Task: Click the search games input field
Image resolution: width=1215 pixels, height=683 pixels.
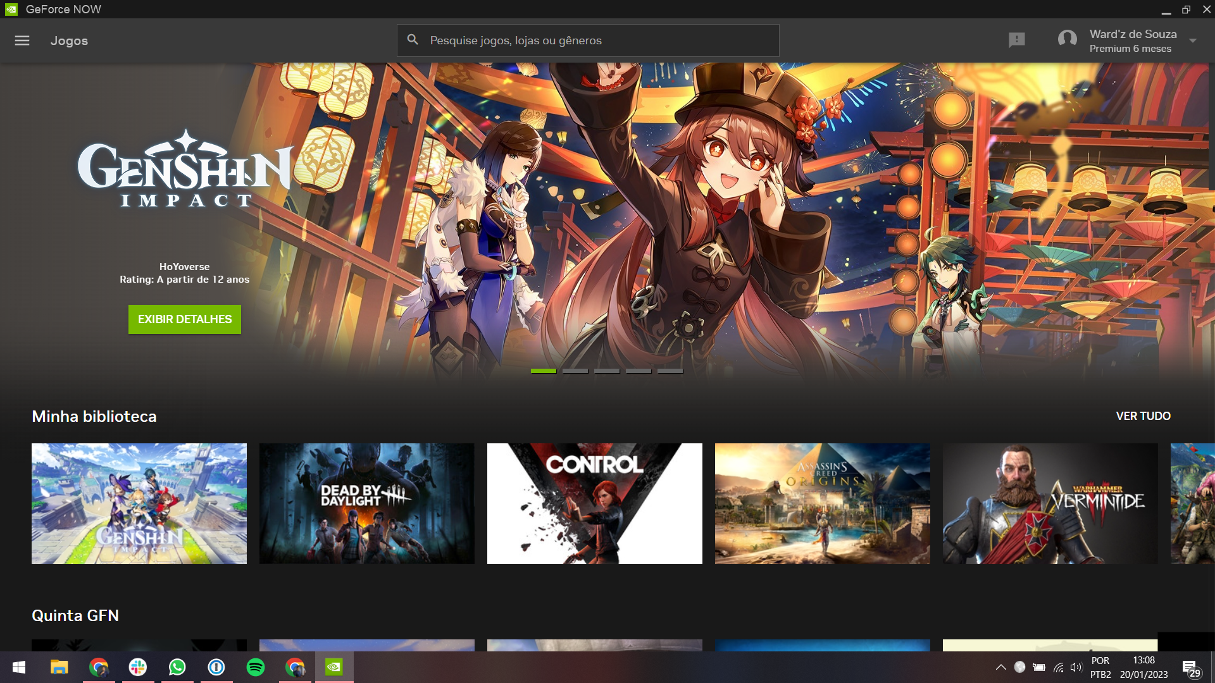Action: [x=588, y=40]
